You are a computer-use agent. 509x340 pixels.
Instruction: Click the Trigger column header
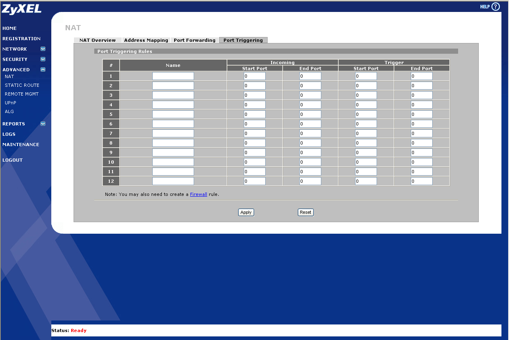tap(394, 63)
